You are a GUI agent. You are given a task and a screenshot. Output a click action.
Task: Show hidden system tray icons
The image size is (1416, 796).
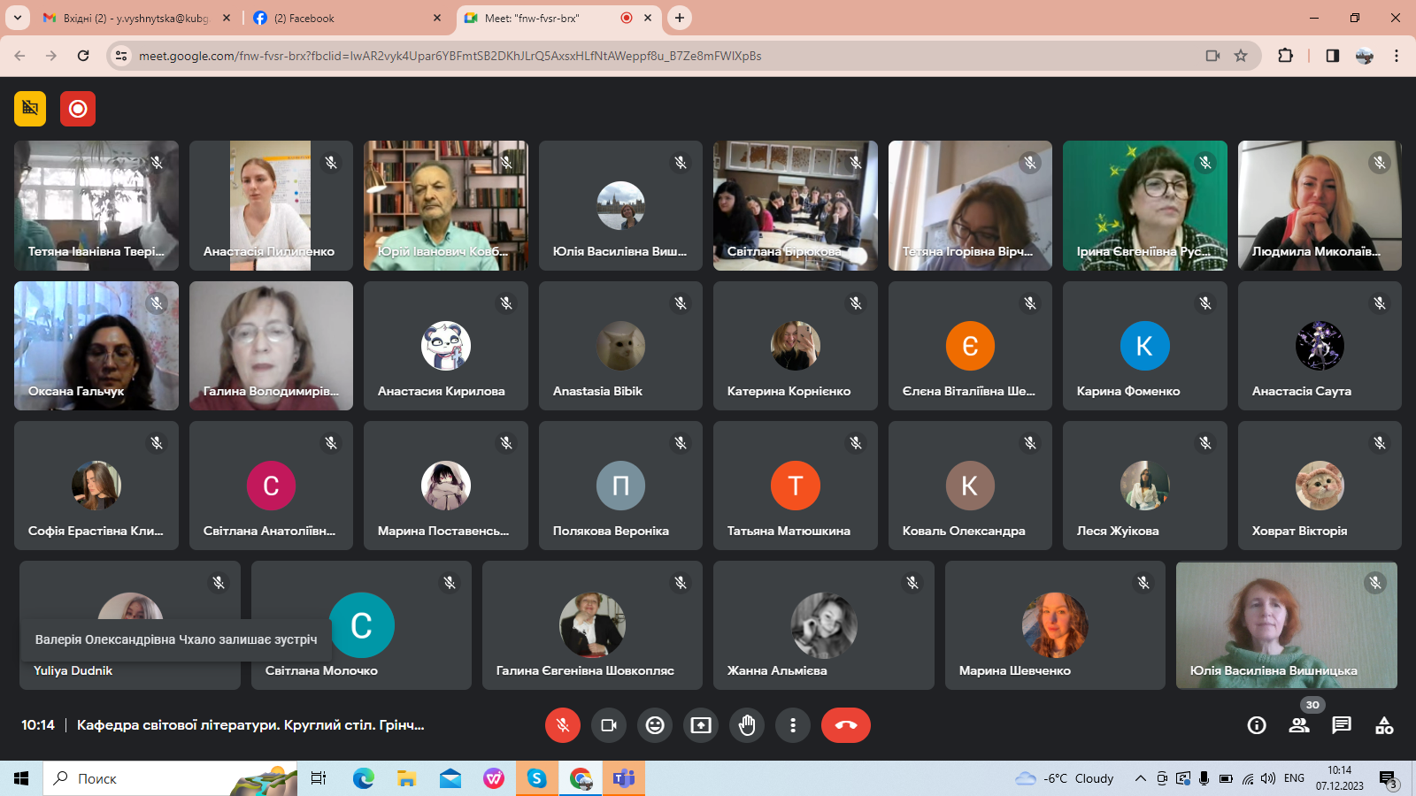coord(1140,778)
